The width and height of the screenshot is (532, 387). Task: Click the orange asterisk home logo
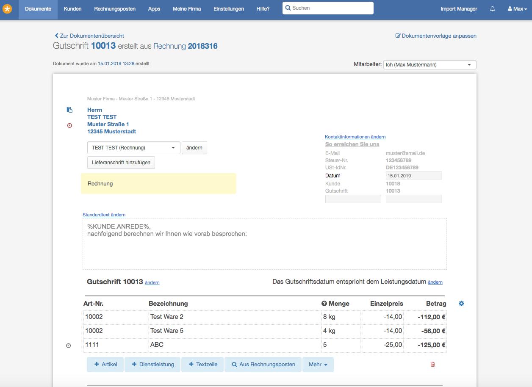click(x=7, y=8)
